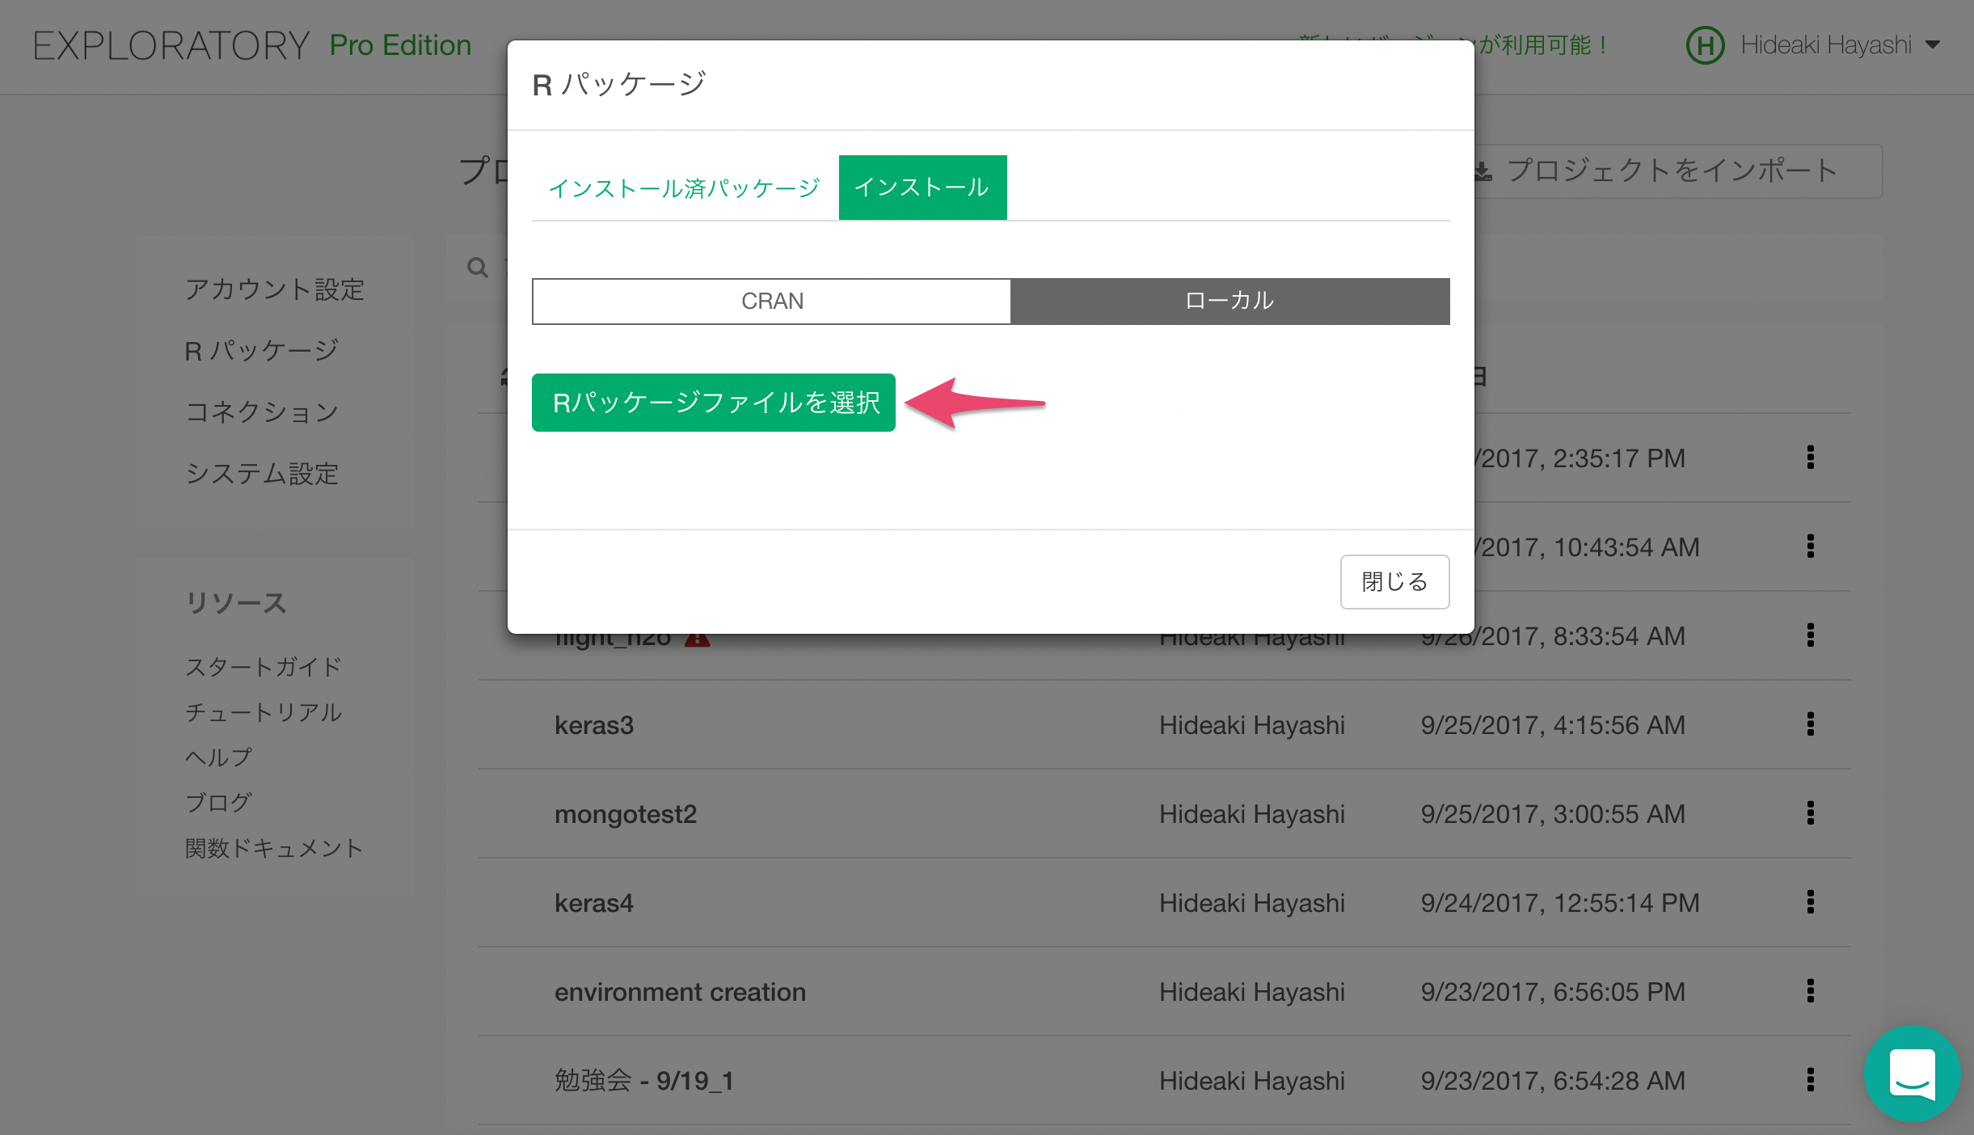This screenshot has width=1974, height=1135.
Task: Open kebab menu for keras3 project
Action: coord(1810,724)
